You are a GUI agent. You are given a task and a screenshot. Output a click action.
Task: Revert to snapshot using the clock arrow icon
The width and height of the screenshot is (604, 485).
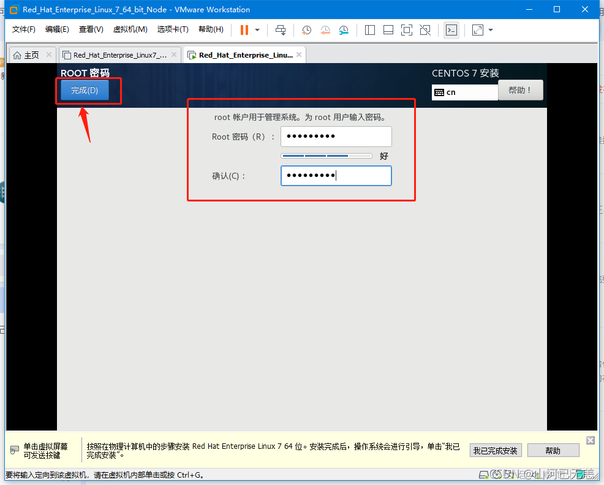click(325, 30)
